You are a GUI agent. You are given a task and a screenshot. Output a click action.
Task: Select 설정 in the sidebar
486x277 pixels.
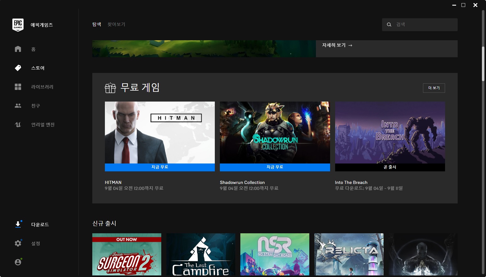[x=36, y=243]
